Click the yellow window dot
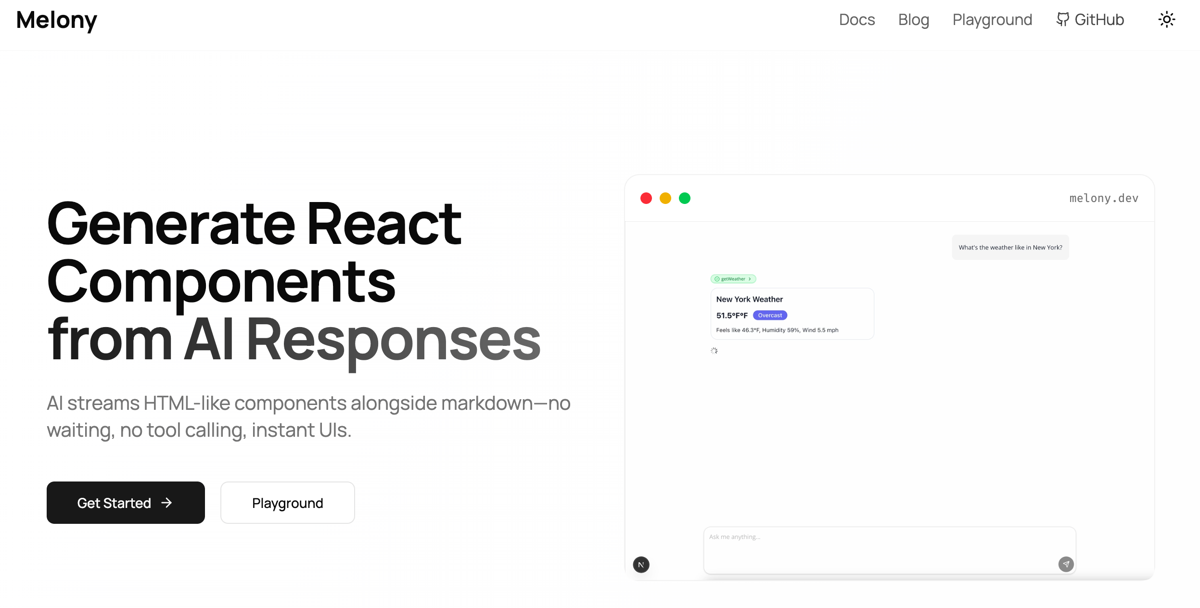 tap(665, 198)
